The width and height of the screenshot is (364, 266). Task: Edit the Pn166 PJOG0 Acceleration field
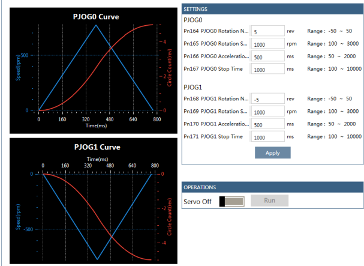pyautogui.click(x=268, y=56)
